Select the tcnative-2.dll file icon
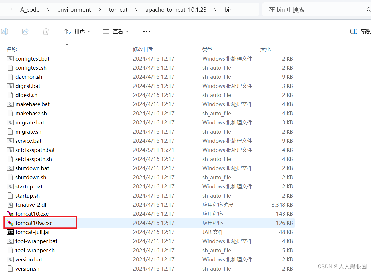Image resolution: width=371 pixels, height=272 pixels. [10, 205]
